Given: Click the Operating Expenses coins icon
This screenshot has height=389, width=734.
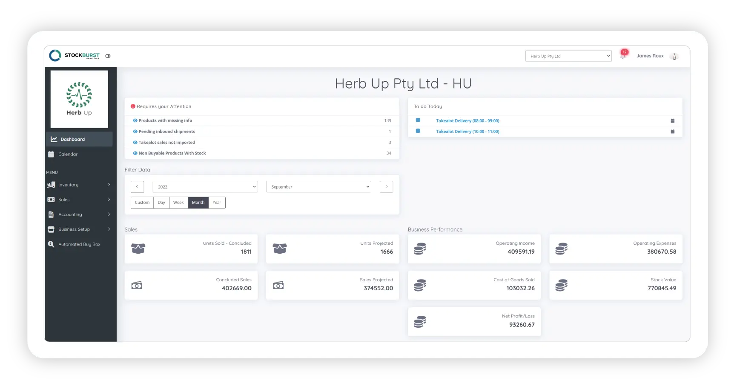Looking at the screenshot, I should point(561,249).
